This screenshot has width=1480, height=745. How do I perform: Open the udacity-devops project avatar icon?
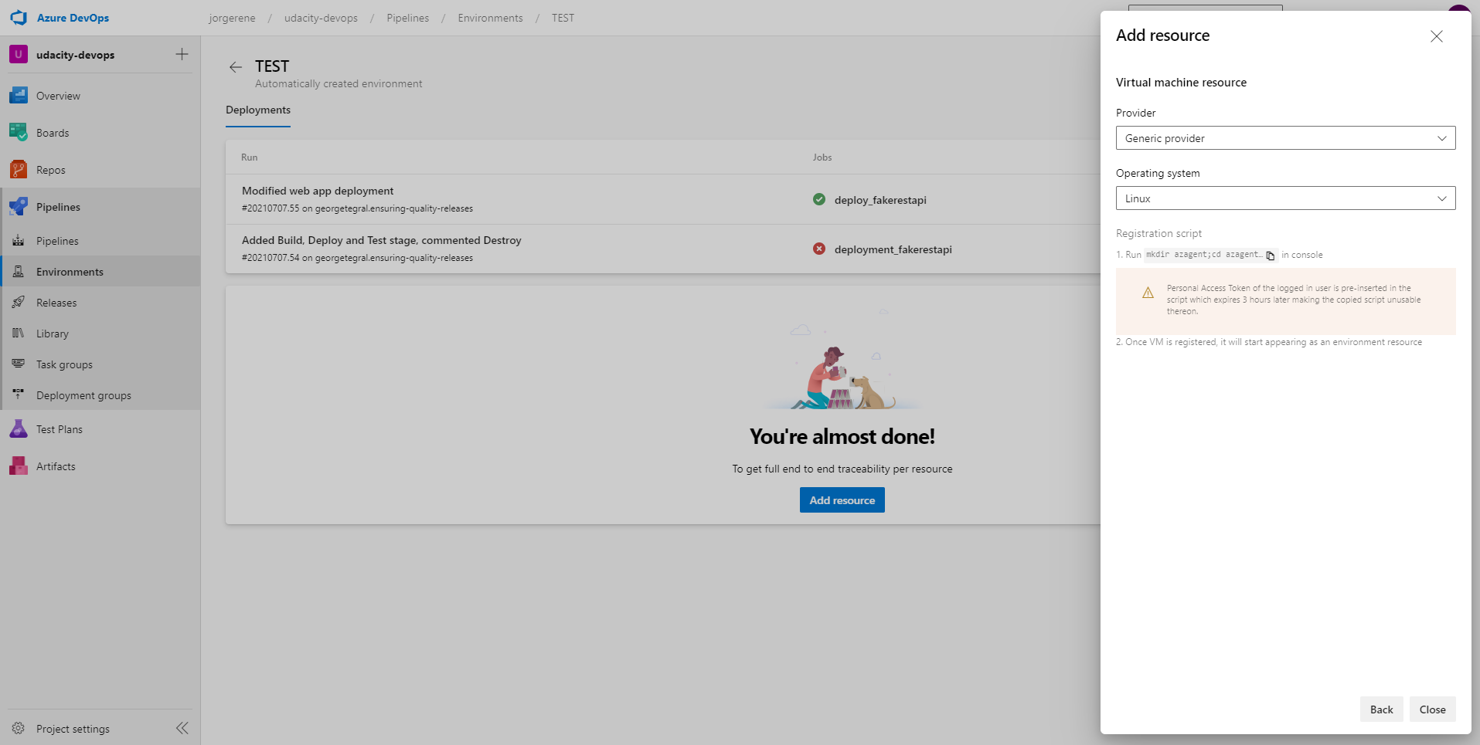tap(19, 54)
